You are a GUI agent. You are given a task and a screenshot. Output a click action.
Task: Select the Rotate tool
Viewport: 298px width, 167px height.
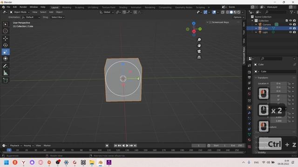click(x=5, y=45)
